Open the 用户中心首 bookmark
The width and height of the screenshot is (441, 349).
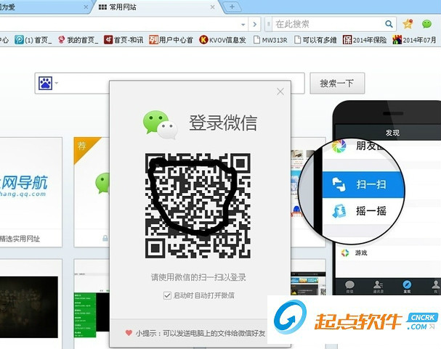[x=171, y=40]
